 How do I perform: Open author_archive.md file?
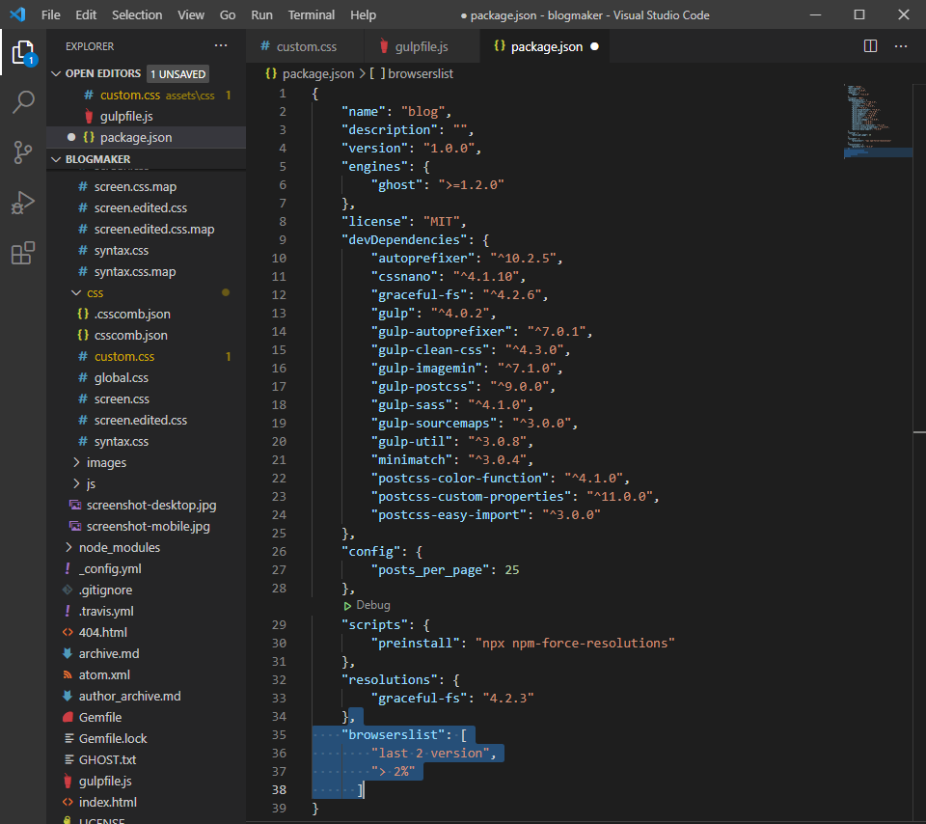click(147, 696)
